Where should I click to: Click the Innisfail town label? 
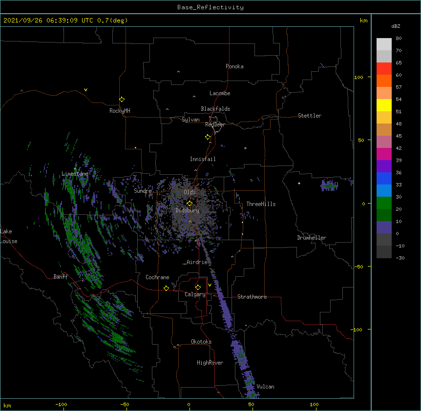pyautogui.click(x=203, y=159)
